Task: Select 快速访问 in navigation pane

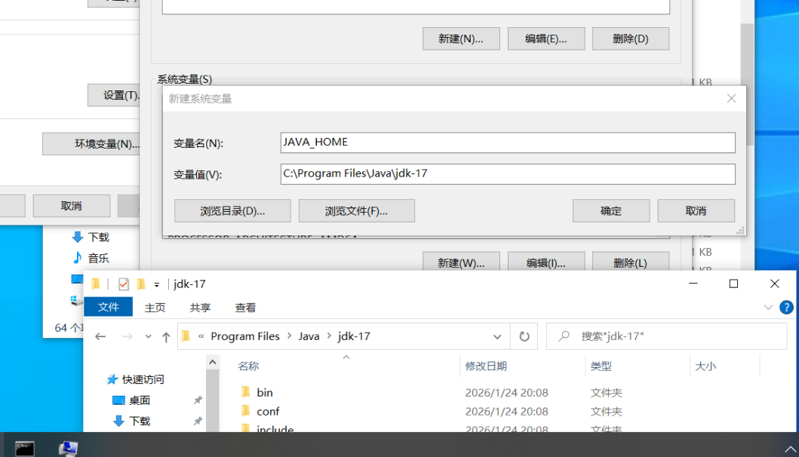Action: pyautogui.click(x=143, y=379)
